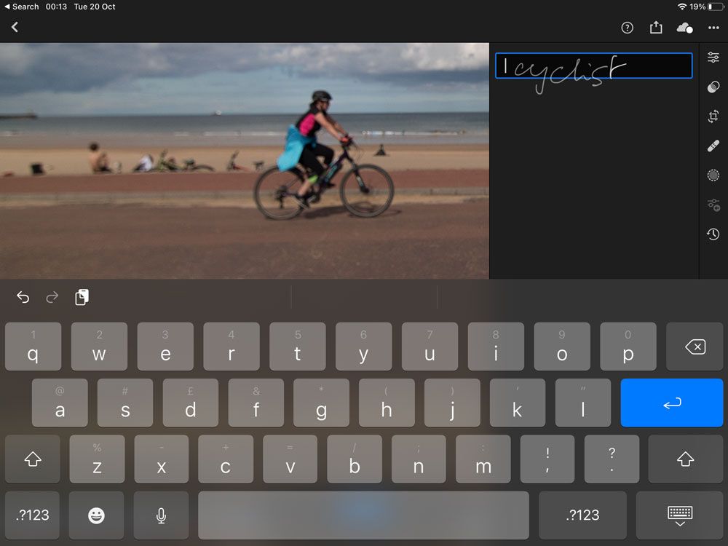Open the More options menu
The height and width of the screenshot is (546, 728).
click(713, 28)
